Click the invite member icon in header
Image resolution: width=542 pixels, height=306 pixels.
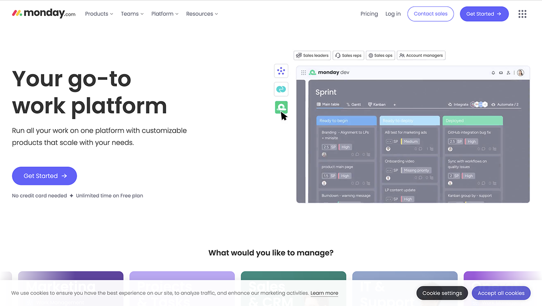click(x=508, y=73)
